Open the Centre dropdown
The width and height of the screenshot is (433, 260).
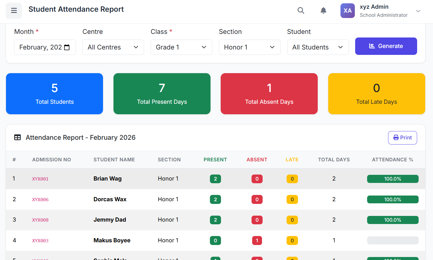coord(113,47)
